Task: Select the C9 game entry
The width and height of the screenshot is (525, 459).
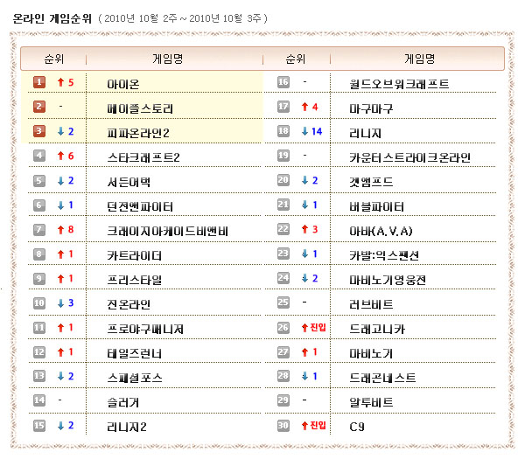Action: [357, 427]
